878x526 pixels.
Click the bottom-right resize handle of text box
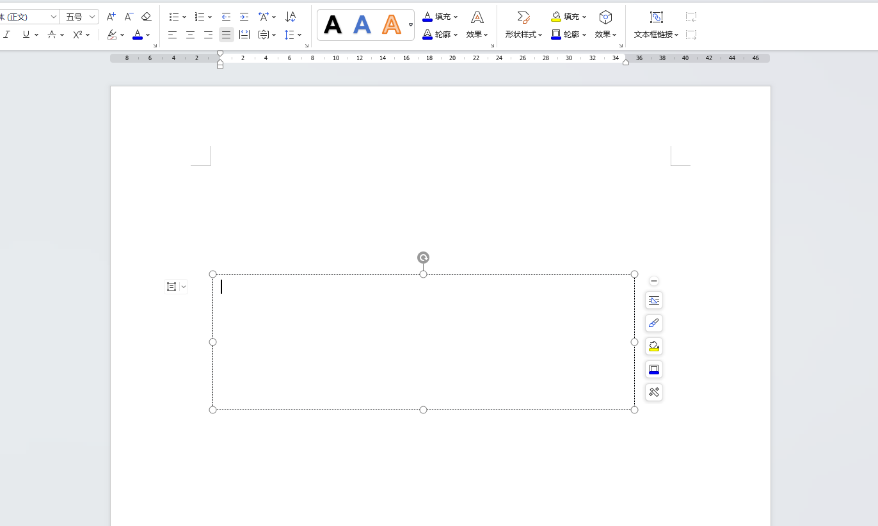pyautogui.click(x=634, y=410)
